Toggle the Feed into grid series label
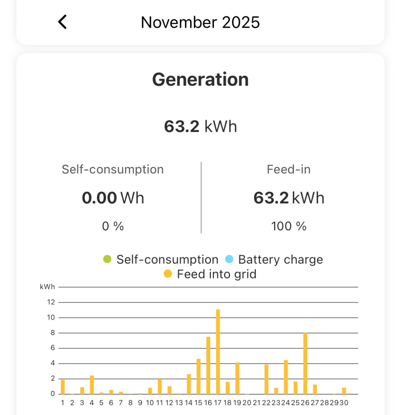Viewport: 401px width, 415px height. pos(216,274)
